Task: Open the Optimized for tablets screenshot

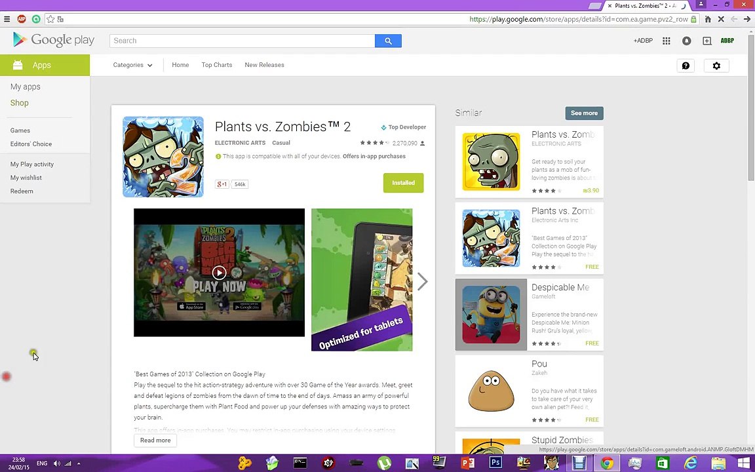Action: (x=362, y=280)
